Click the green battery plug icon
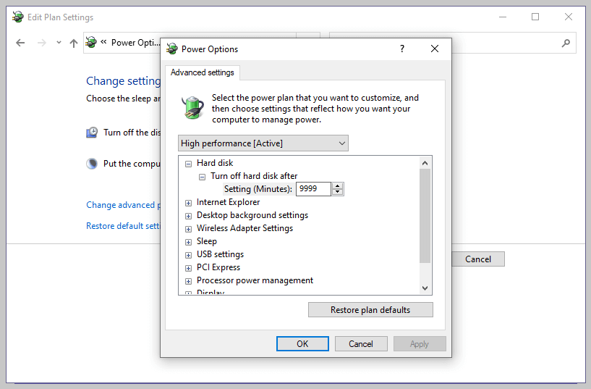Viewport: 591px width, 389px height. [x=192, y=107]
